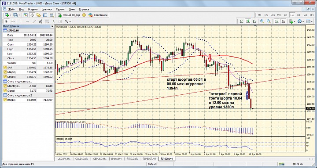Image resolution: width=317 pixels, height=168 pixels.
Task: Draw a horizontal line
Action: click(28, 21)
